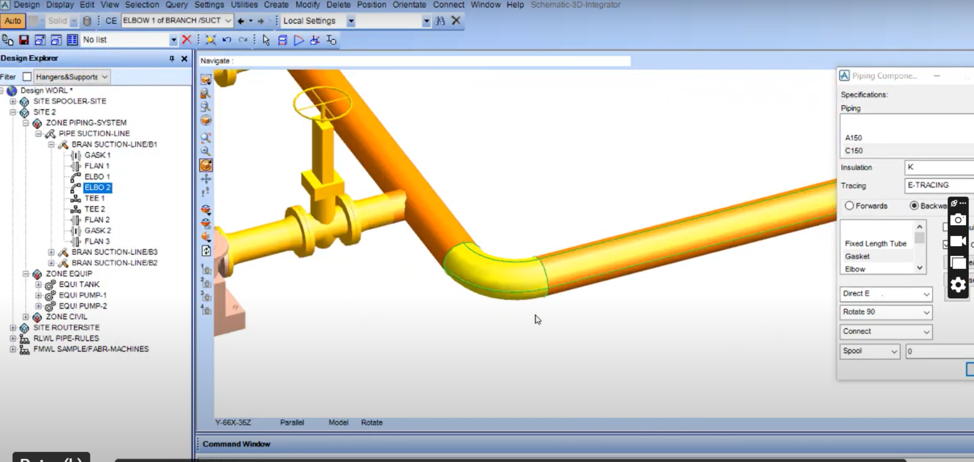Click the camera screenshot icon in overlay
This screenshot has height=462, width=974.
point(958,220)
